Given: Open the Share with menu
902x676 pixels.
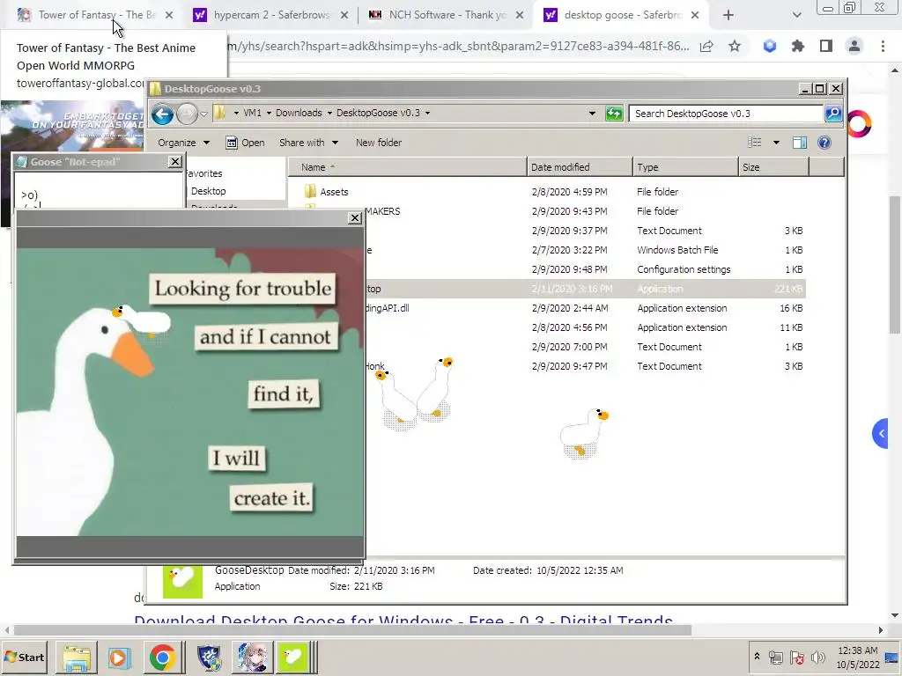Looking at the screenshot, I should pyautogui.click(x=308, y=143).
